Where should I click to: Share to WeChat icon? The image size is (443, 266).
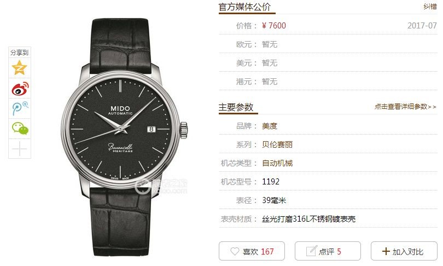(20, 129)
